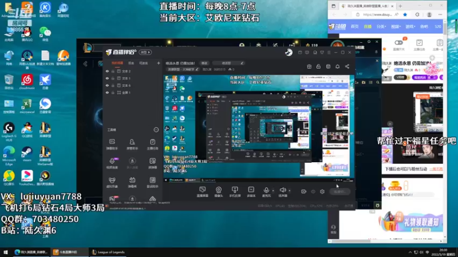Collapse the 工具箱 toolbox section
458x257 pixels.
point(156,130)
